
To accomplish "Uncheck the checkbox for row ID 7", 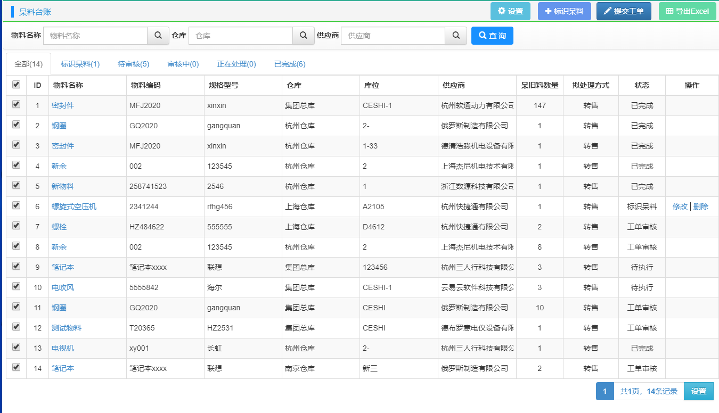I will coord(16,226).
